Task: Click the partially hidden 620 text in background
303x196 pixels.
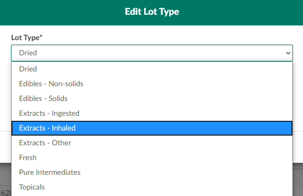Action: click(5, 192)
